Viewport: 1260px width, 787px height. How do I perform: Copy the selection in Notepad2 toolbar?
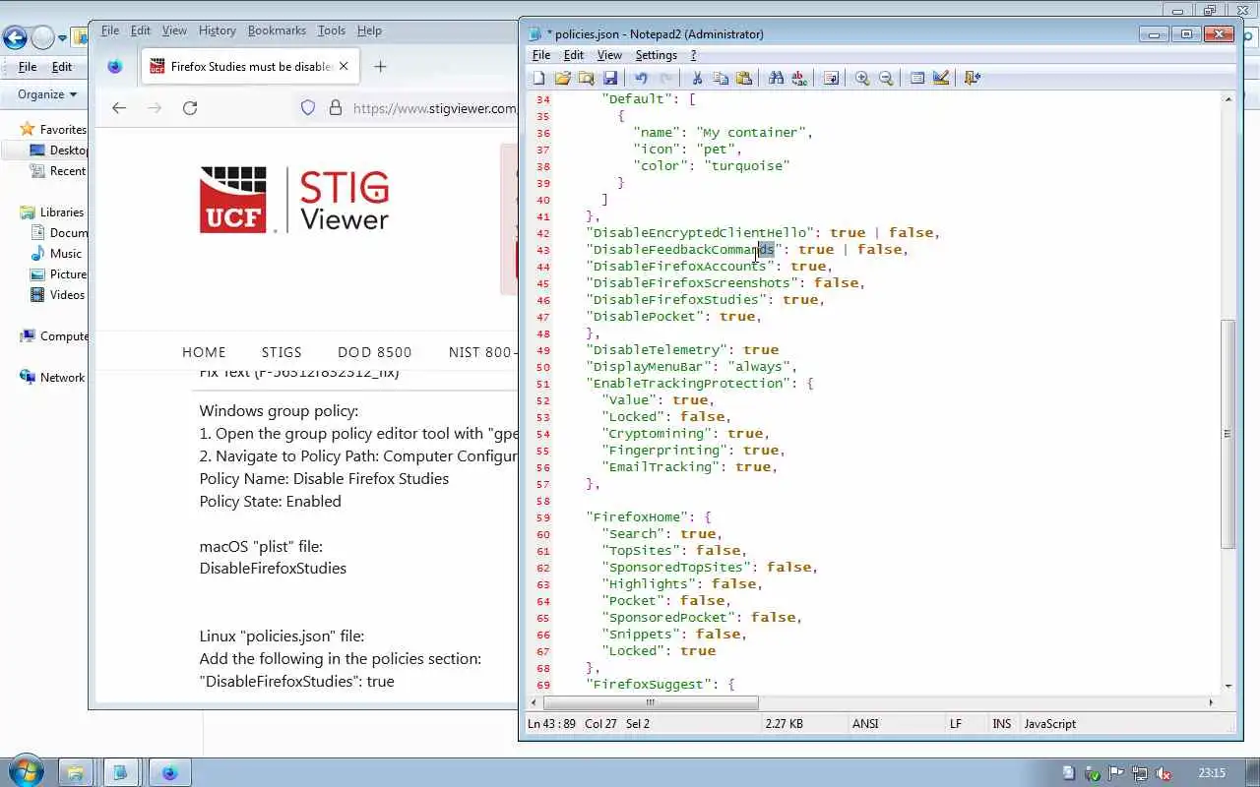[721, 78]
